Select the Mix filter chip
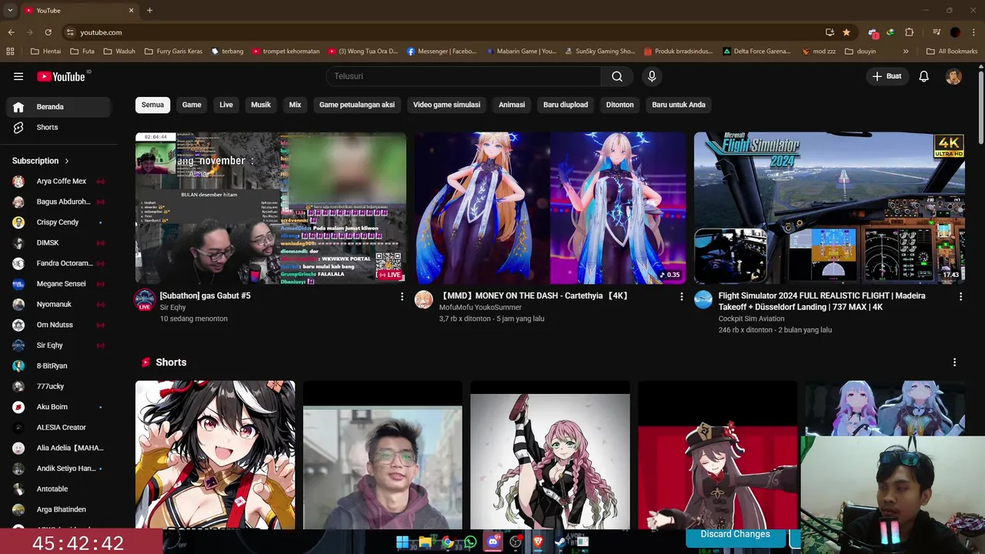 click(x=295, y=105)
